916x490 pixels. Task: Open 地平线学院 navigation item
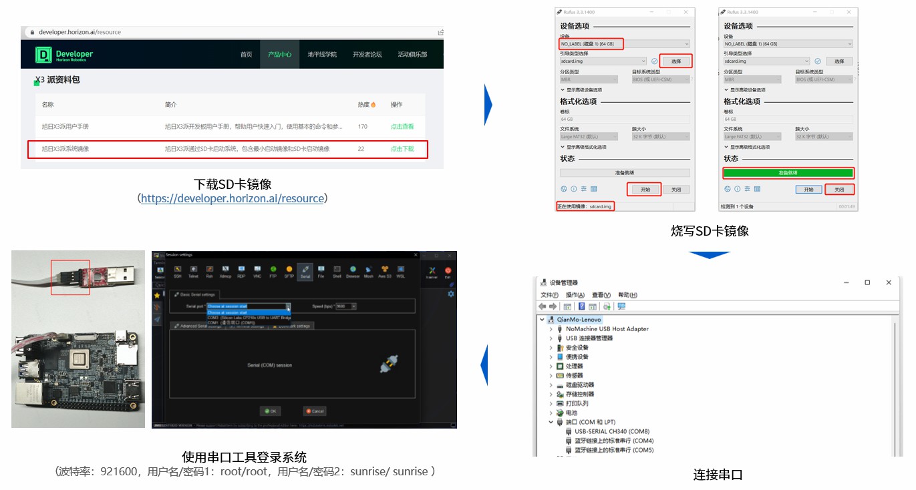[x=322, y=55]
